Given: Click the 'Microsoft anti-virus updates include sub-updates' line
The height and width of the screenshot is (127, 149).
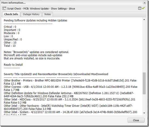Looking at the screenshot, I should pos(33,55).
